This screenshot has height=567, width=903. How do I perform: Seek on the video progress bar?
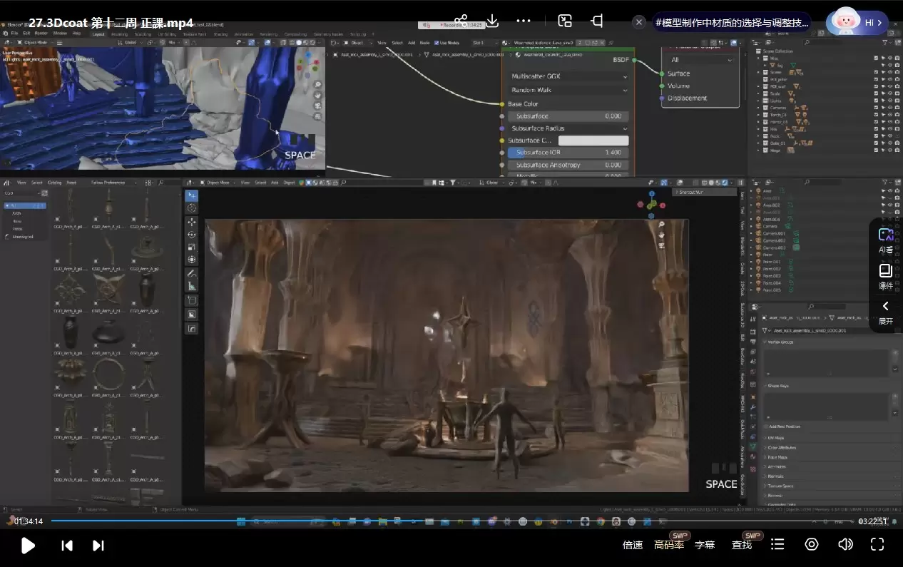pyautogui.click(x=451, y=521)
